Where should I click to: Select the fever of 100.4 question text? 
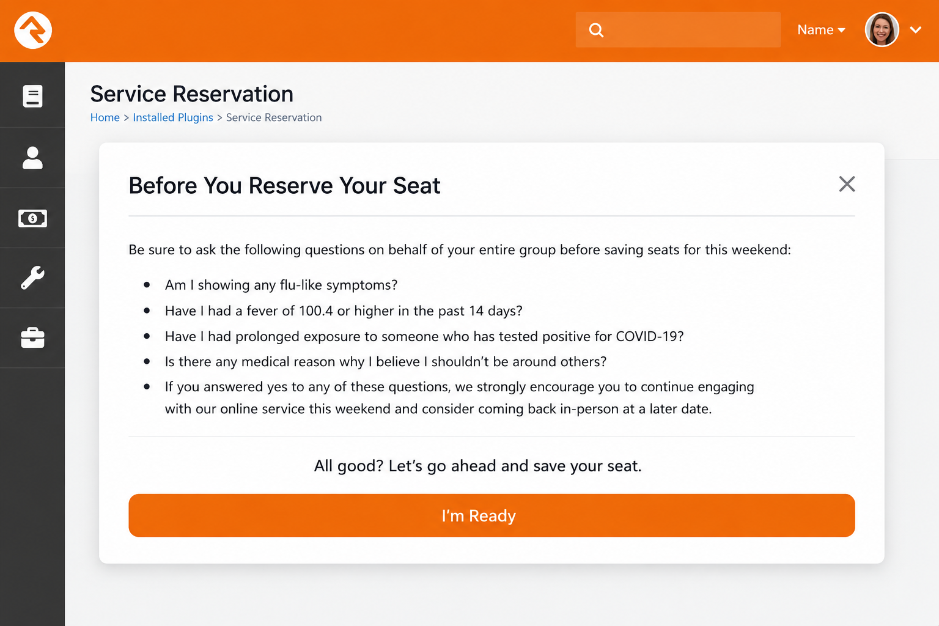[344, 311]
